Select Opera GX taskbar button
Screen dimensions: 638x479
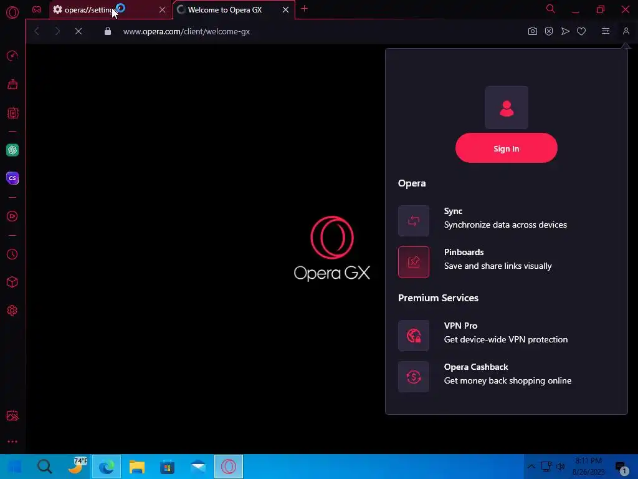pyautogui.click(x=229, y=467)
